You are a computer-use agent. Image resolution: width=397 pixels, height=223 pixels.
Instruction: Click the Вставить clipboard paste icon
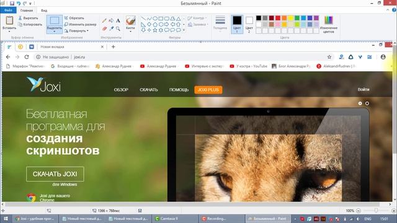9,20
